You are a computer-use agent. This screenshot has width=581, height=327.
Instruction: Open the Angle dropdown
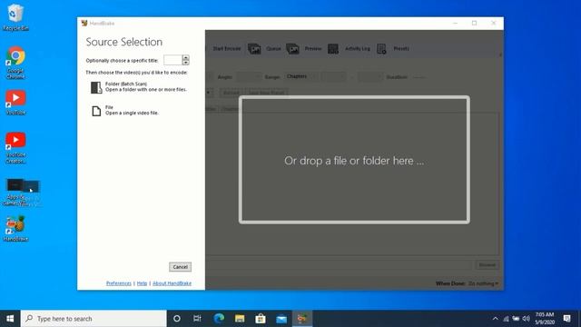tap(249, 77)
